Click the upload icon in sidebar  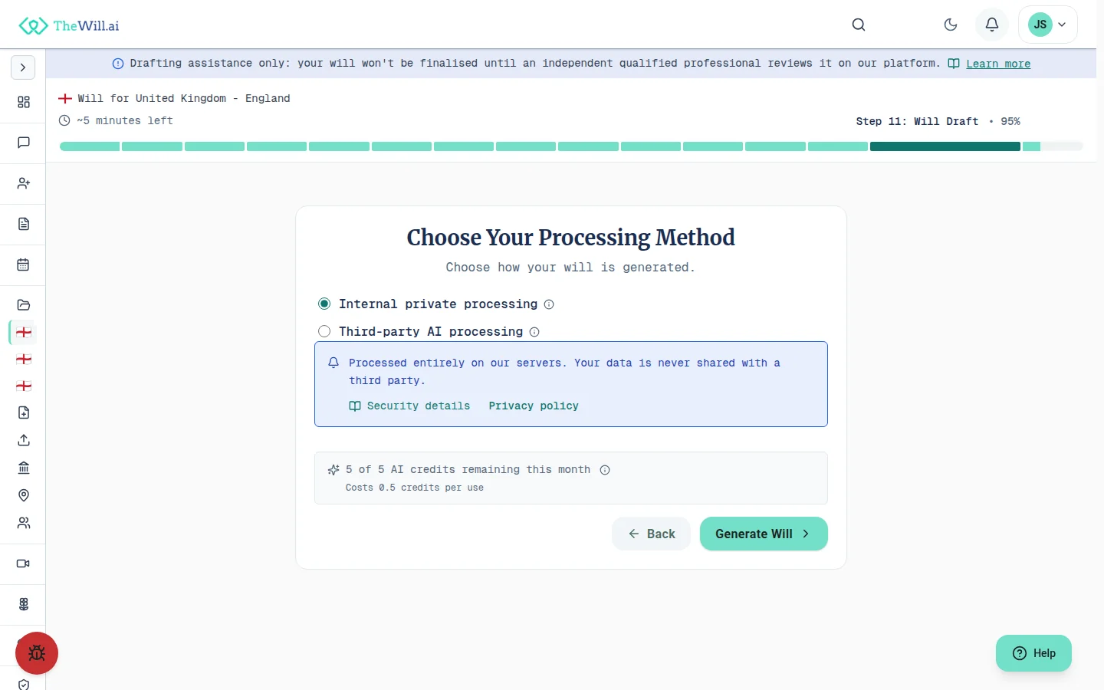click(x=24, y=440)
